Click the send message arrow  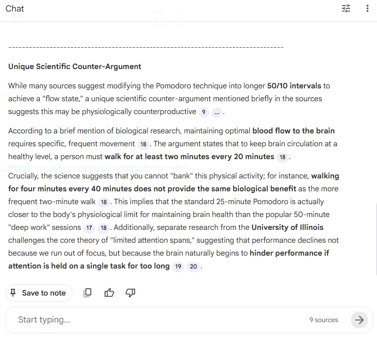359,320
